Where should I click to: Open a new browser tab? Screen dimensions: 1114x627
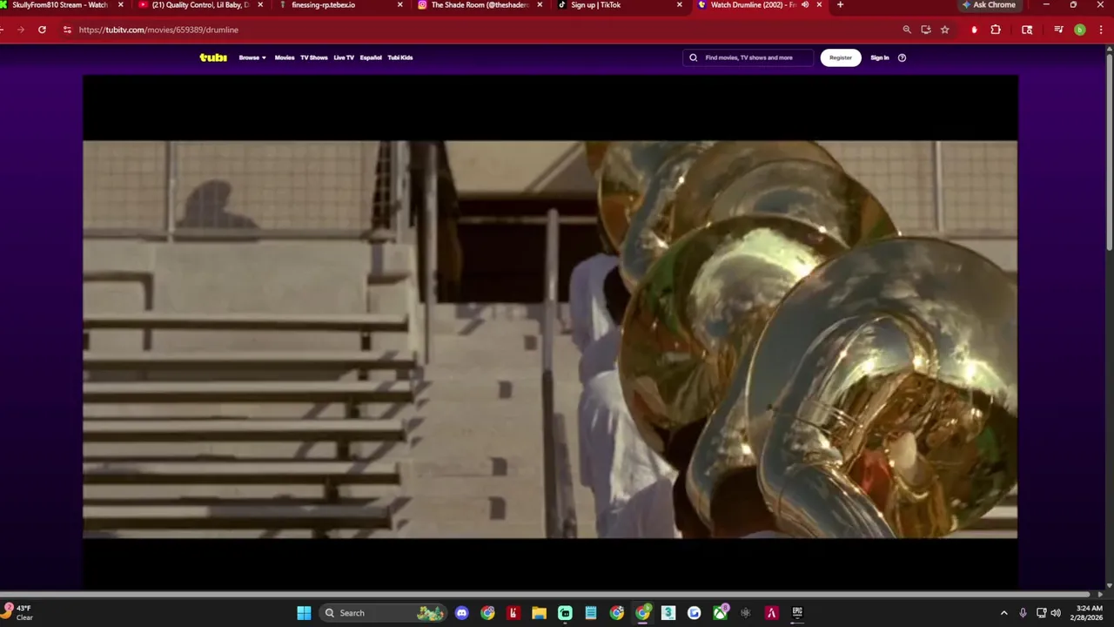[840, 5]
